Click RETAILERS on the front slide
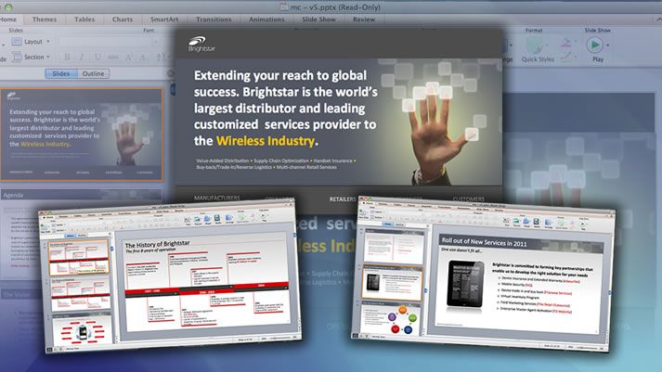This screenshot has width=662, height=372. click(343, 199)
